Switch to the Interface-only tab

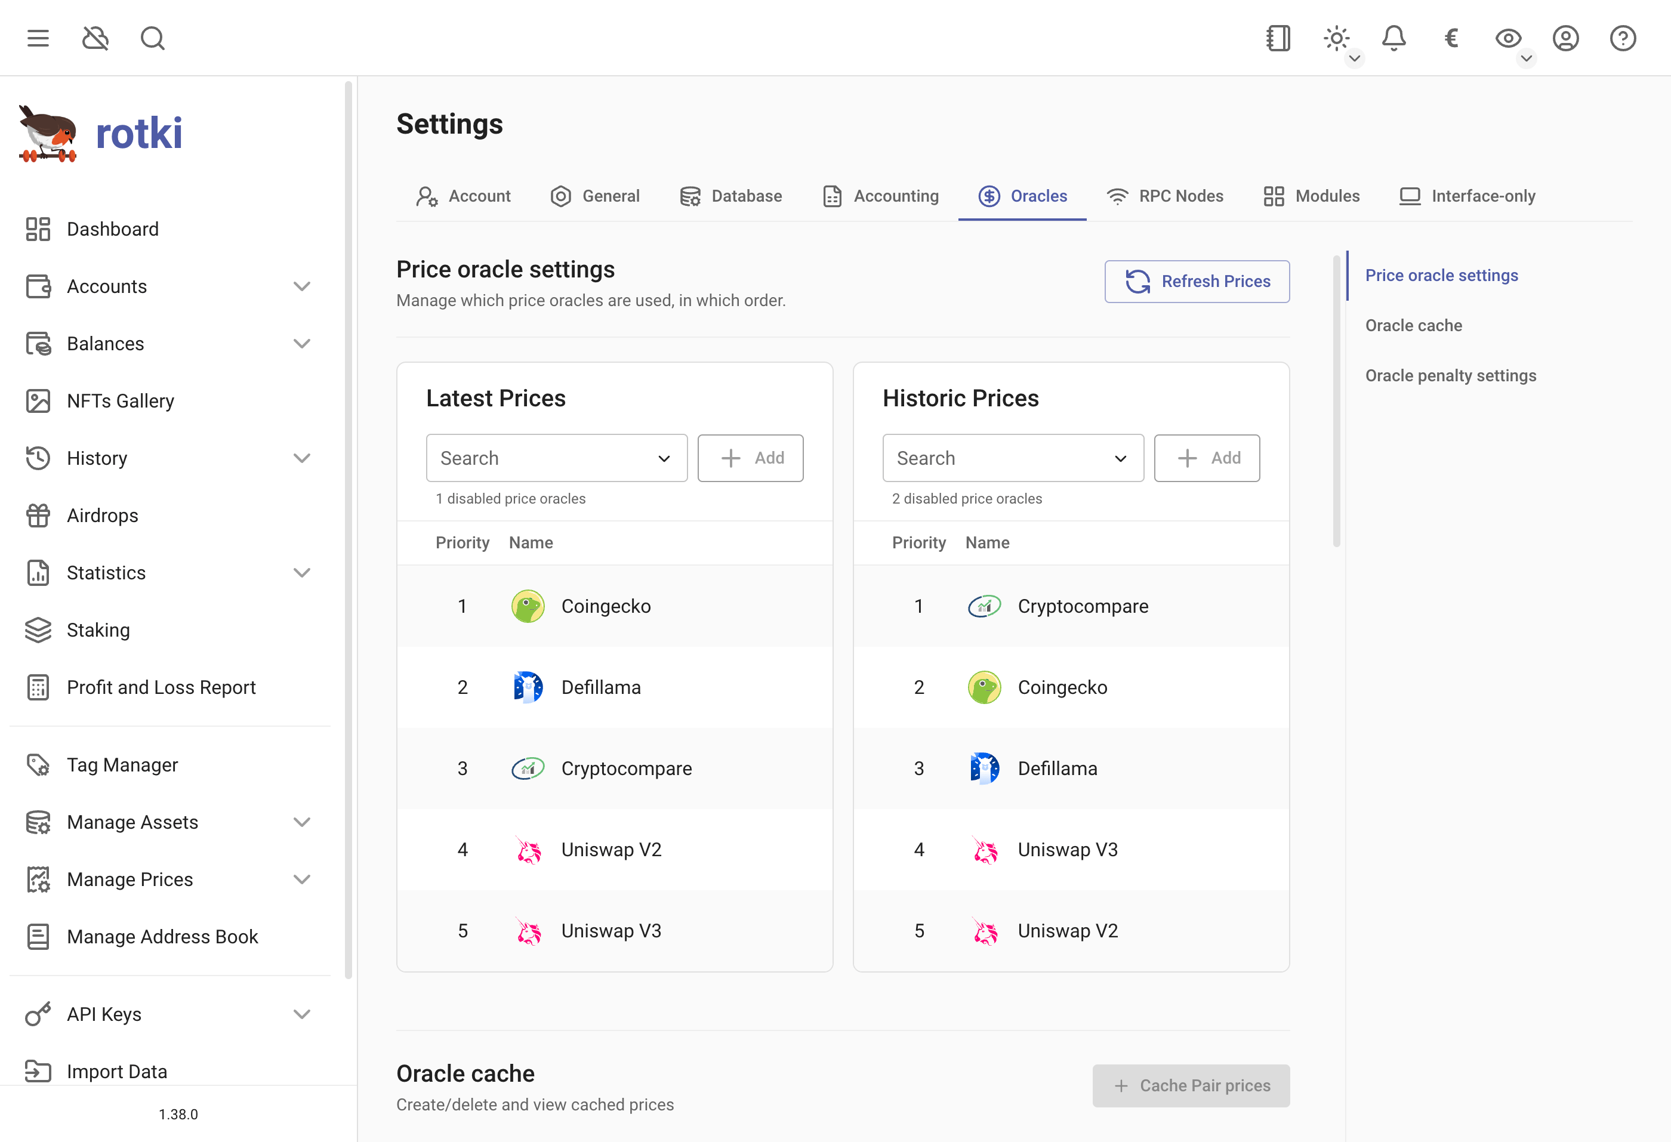pos(1467,196)
